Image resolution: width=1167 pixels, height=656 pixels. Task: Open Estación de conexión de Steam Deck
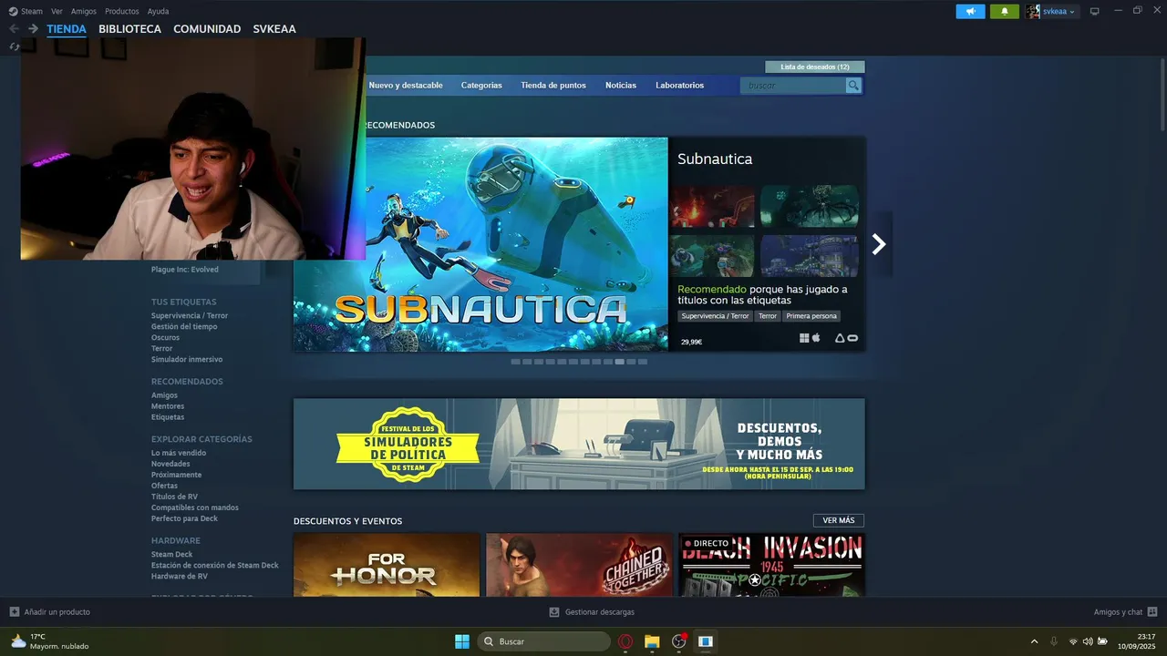pyautogui.click(x=215, y=566)
